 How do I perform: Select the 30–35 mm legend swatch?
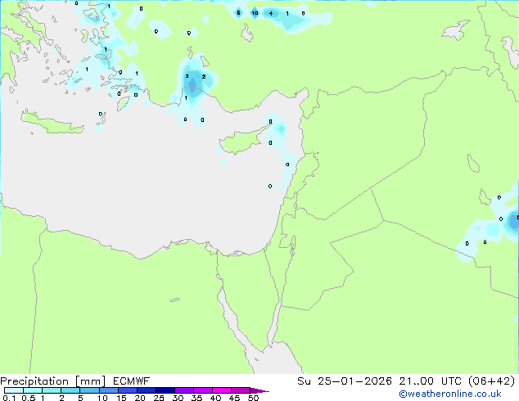[183, 390]
